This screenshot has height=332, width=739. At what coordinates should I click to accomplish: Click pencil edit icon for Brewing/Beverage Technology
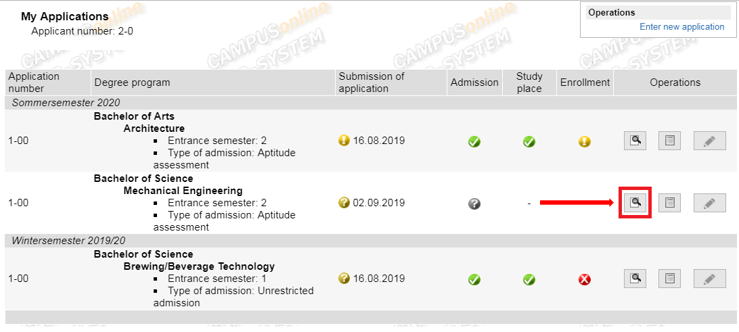coord(709,278)
